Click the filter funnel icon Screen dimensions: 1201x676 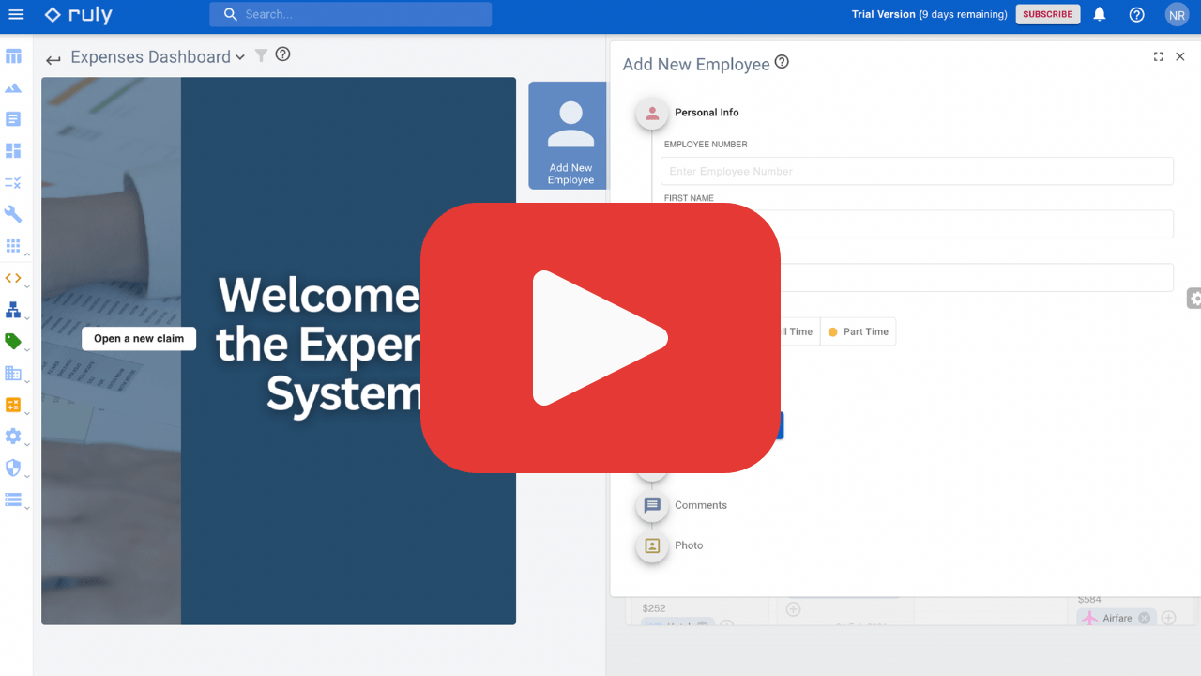pos(262,55)
